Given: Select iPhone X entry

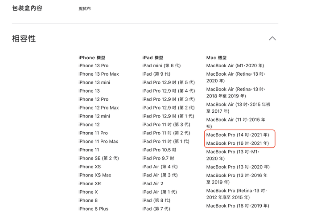Looking at the screenshot, I should 88,192.
